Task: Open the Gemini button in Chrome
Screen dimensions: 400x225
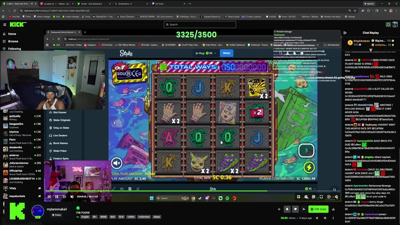Action: click(x=369, y=4)
